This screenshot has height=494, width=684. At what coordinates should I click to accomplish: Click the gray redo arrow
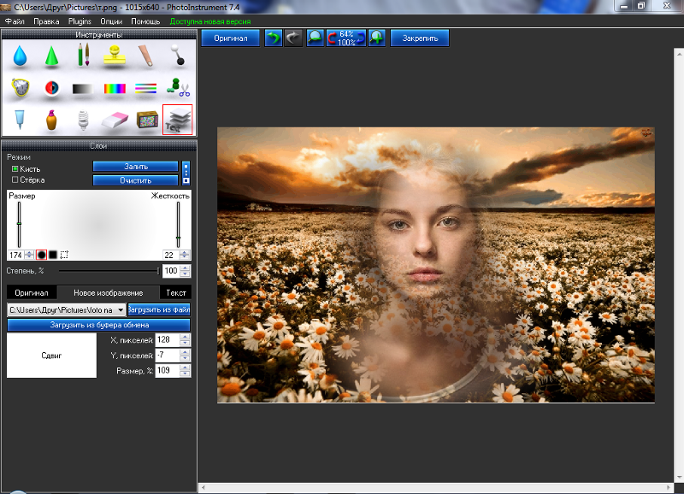click(x=293, y=38)
